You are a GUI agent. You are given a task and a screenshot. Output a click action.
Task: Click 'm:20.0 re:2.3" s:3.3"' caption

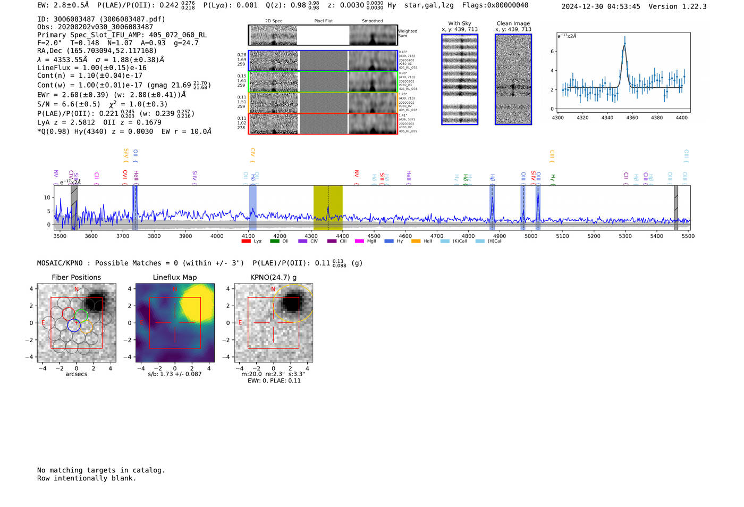pyautogui.click(x=273, y=374)
